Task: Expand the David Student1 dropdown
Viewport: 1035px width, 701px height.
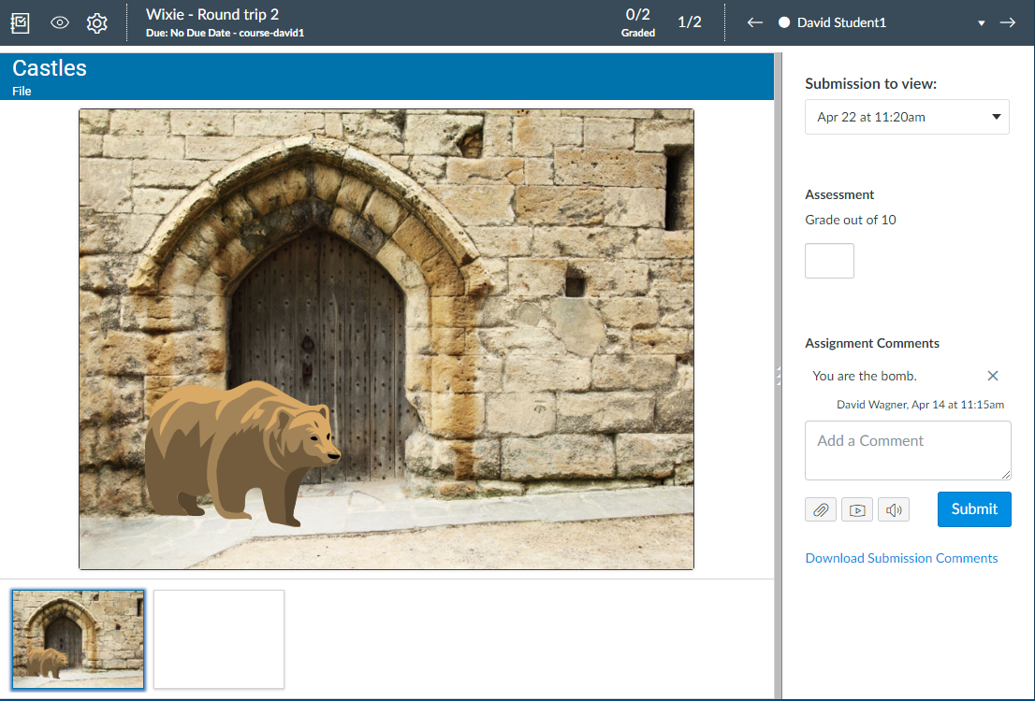Action: pyautogui.click(x=981, y=23)
